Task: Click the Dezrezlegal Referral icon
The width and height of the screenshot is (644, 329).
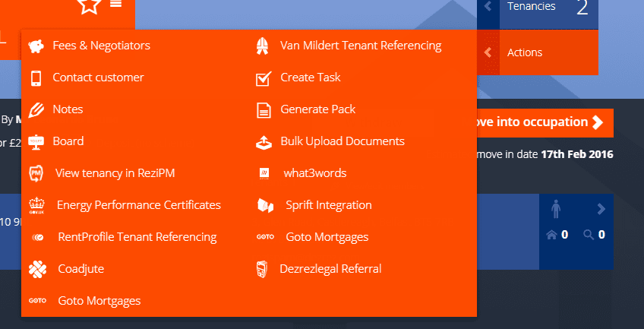Action: [x=262, y=269]
